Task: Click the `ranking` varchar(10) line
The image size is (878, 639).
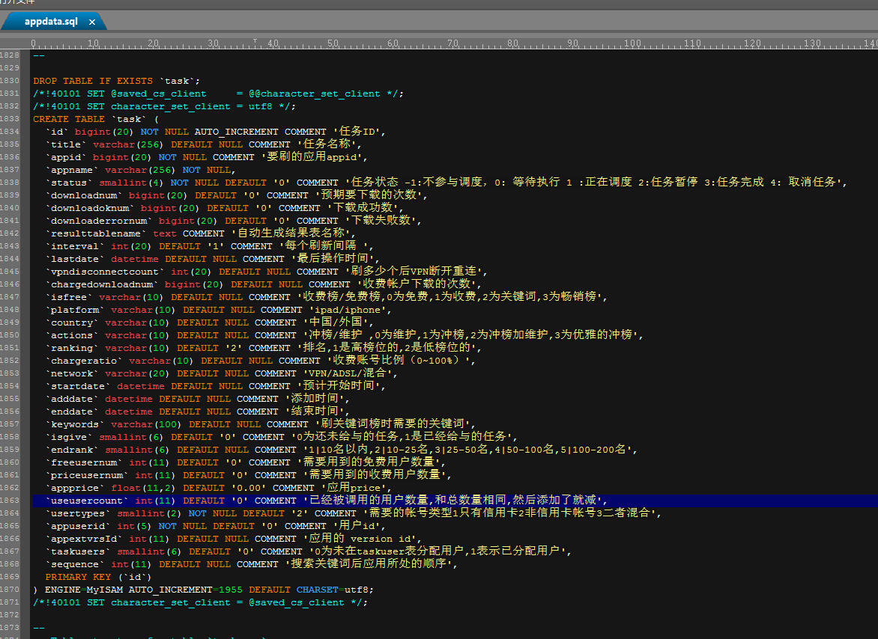Action: pyautogui.click(x=264, y=348)
